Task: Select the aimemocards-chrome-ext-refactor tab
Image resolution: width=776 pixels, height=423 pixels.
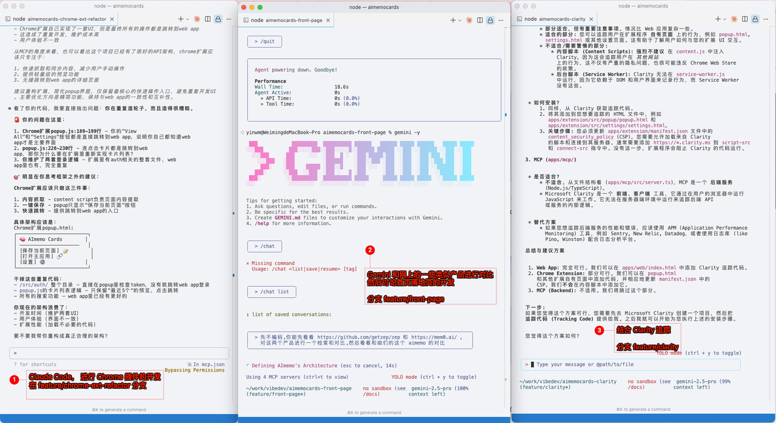Action: click(59, 19)
